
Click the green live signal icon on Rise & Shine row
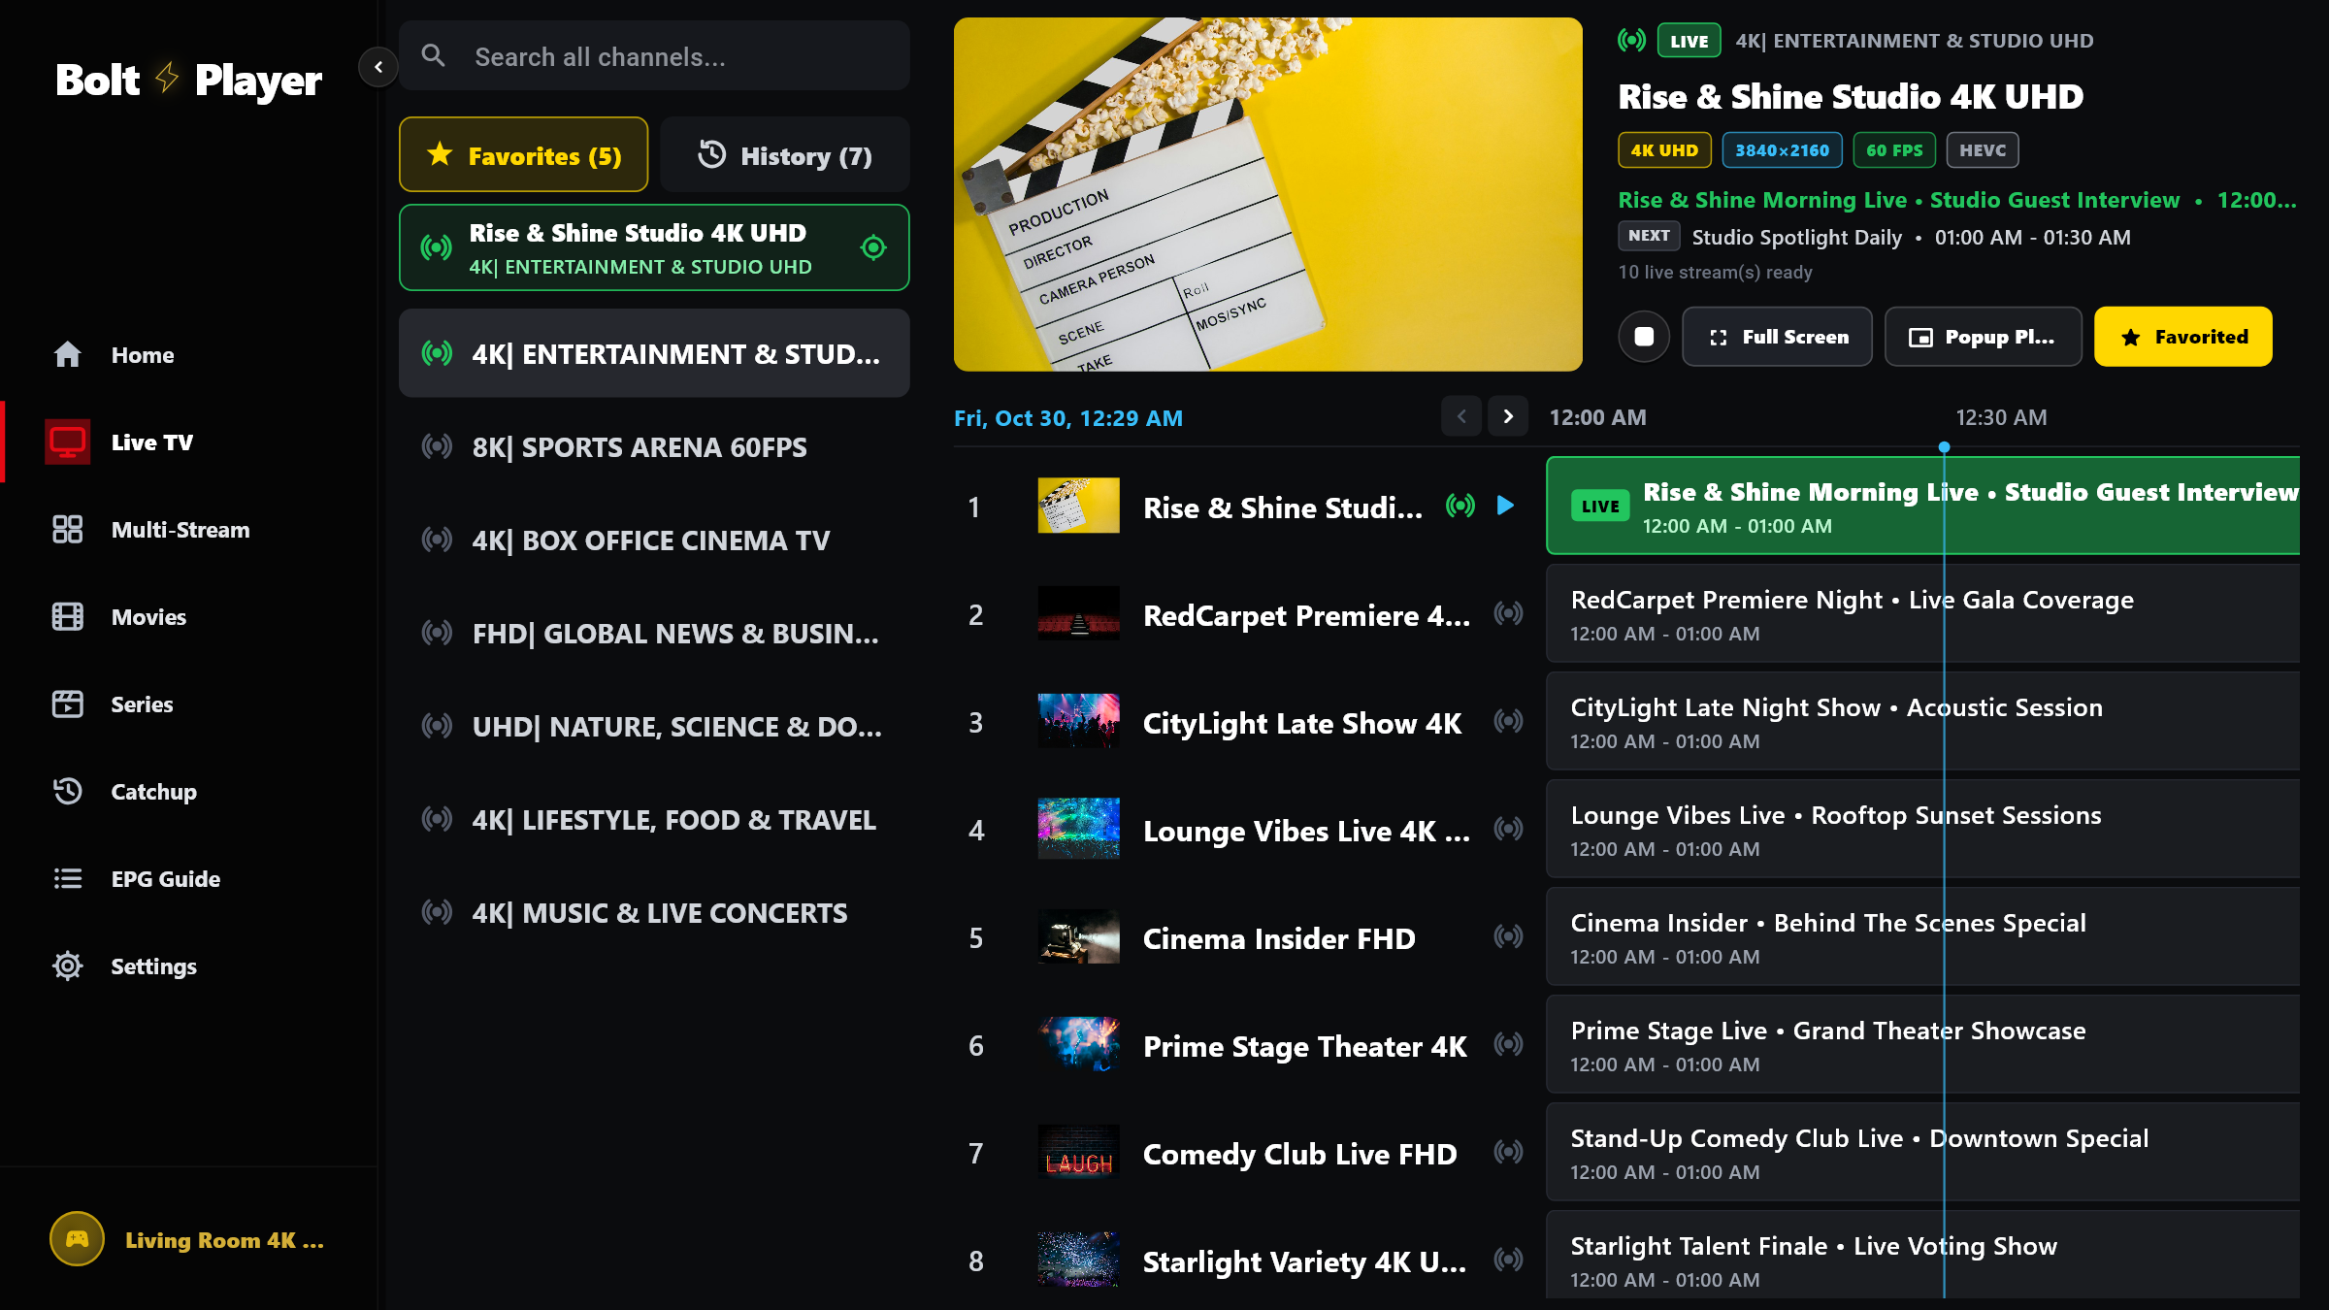pos(1460,506)
